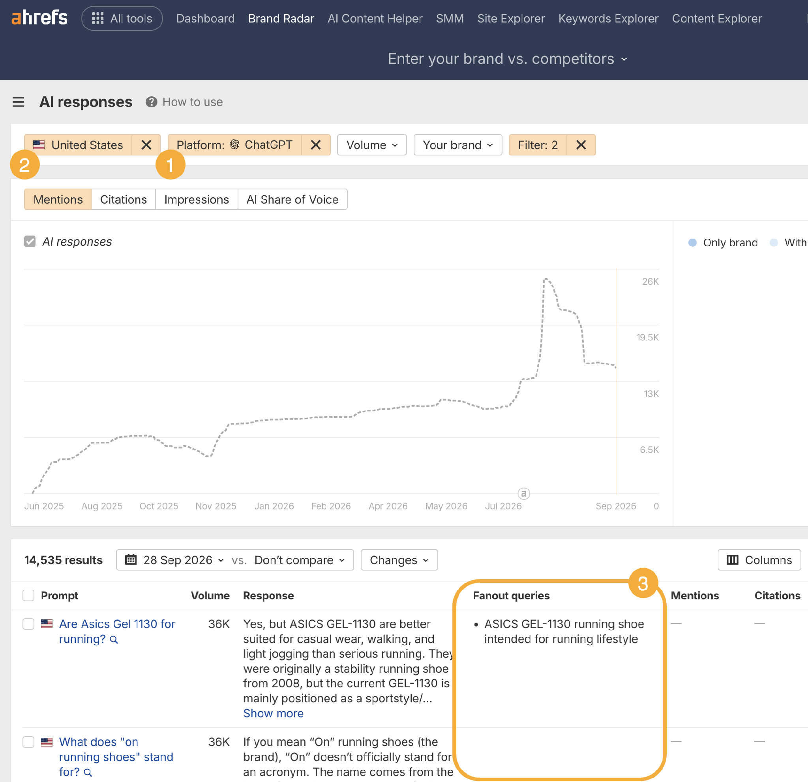Viewport: 808px width, 782px height.
Task: Click the Citations column header
Action: tap(777, 595)
